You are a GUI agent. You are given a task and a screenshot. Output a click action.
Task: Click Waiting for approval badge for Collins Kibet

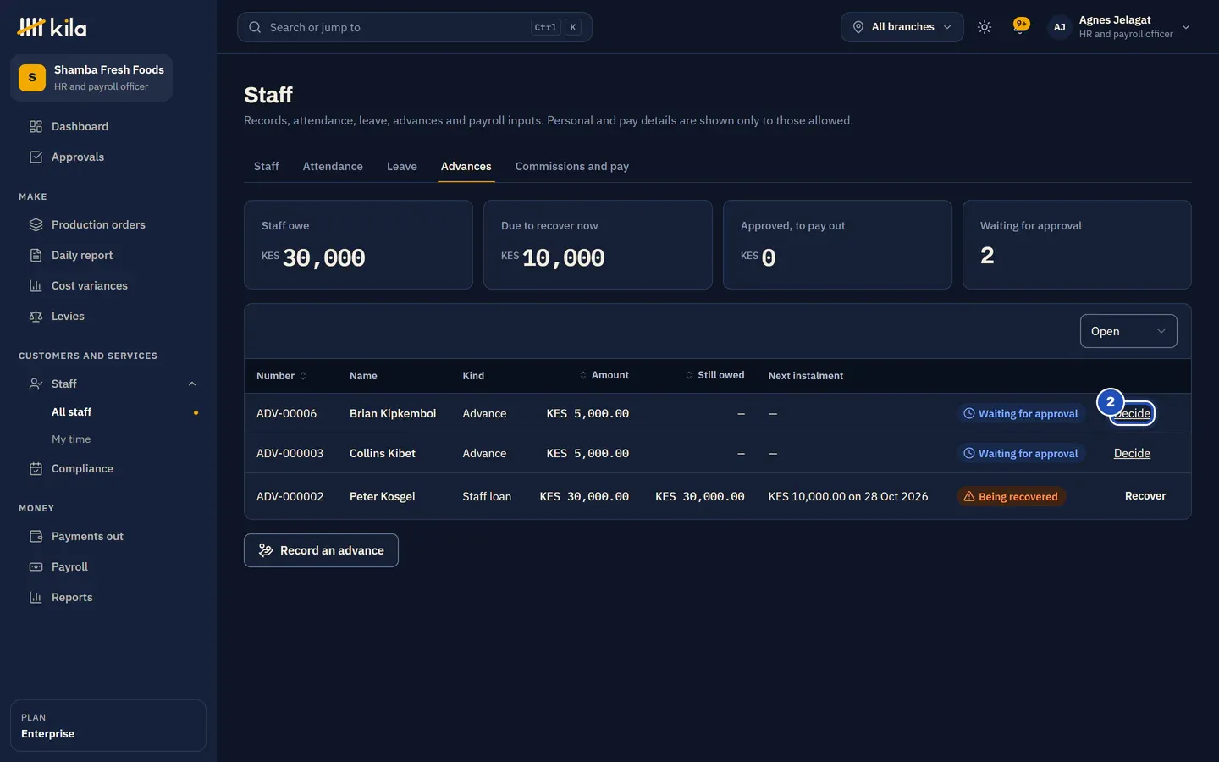(1020, 453)
